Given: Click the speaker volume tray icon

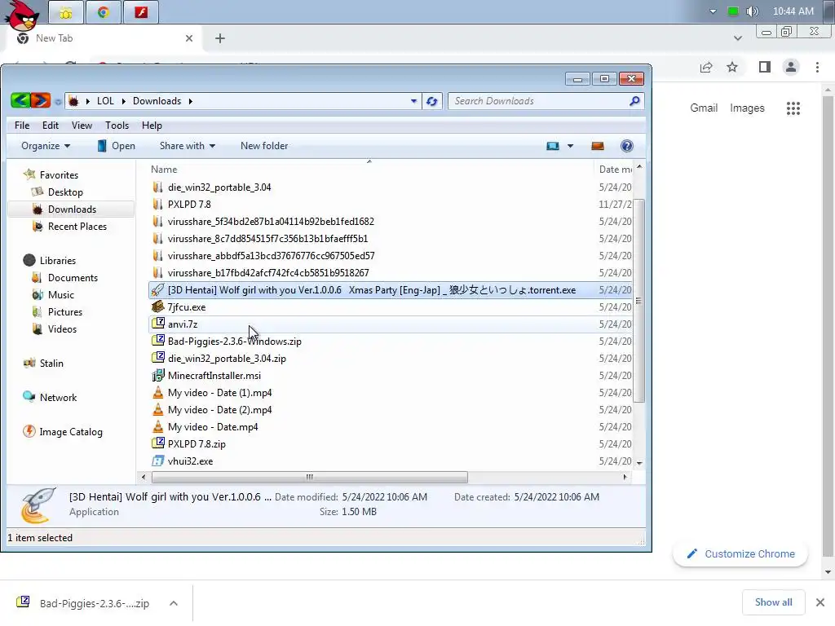Looking at the screenshot, I should [x=752, y=11].
